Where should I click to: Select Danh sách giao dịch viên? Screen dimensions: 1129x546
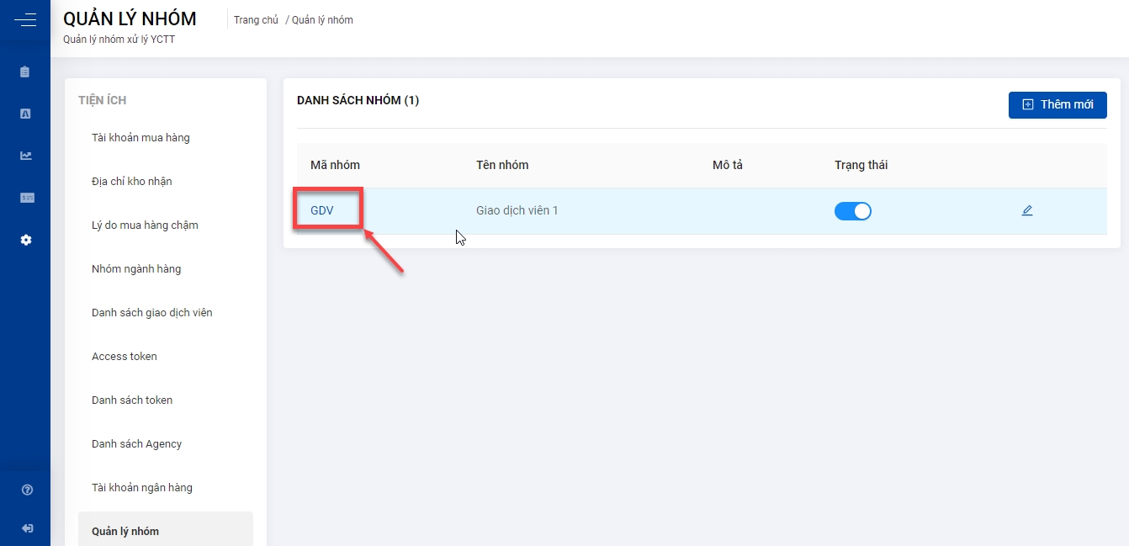tap(151, 313)
